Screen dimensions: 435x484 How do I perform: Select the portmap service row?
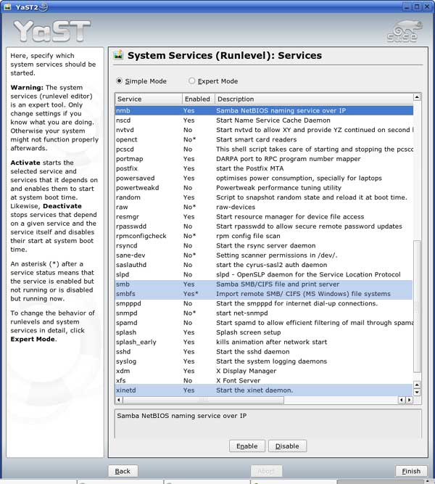point(264,159)
